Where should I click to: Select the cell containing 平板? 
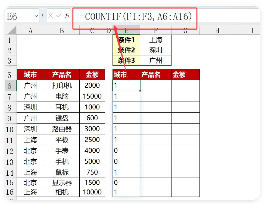(62, 140)
